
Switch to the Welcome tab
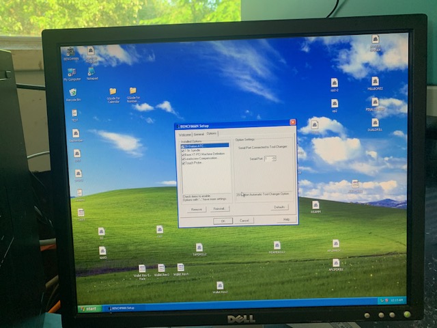(185, 135)
